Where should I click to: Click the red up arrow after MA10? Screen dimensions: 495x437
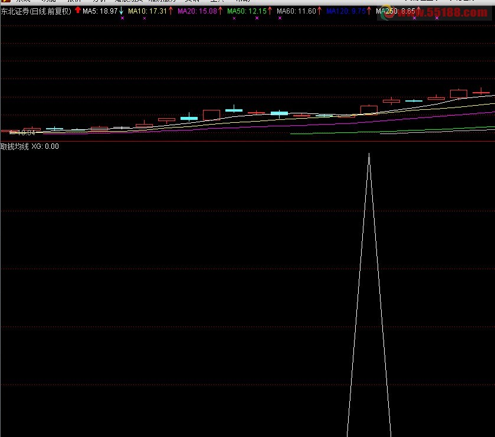[x=171, y=11]
